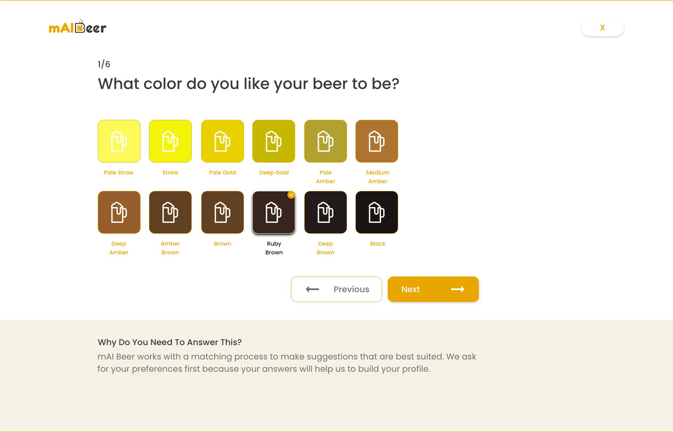The height and width of the screenshot is (432, 673).
Task: Choose the Deep Gold beer mug
Action: click(274, 141)
